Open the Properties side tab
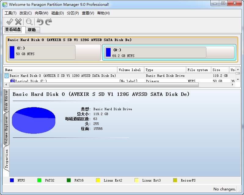Viewport: 244px width, 195px height. pos(6,159)
